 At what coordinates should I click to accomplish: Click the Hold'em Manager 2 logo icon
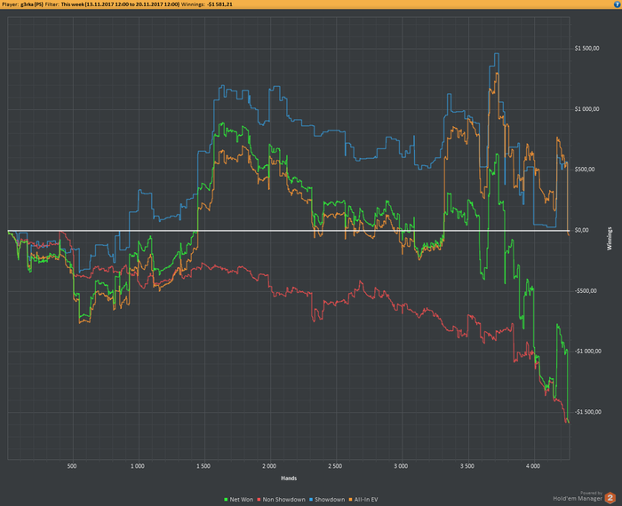pyautogui.click(x=610, y=498)
